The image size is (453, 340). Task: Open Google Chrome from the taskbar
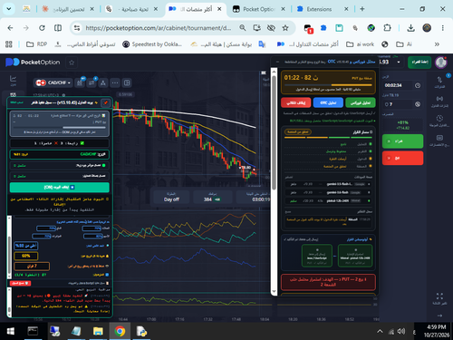click(x=120, y=331)
